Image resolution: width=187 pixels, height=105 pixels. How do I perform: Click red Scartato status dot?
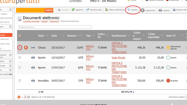click(x=168, y=81)
